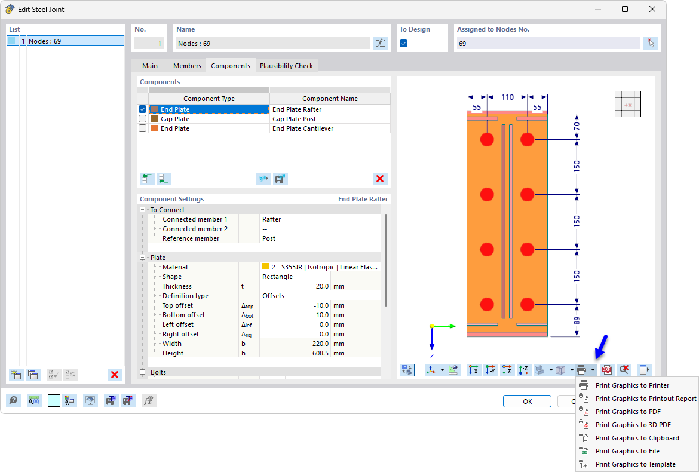Screen dimensions: 699x472
Task: Switch to the Main tab
Action: click(x=150, y=66)
